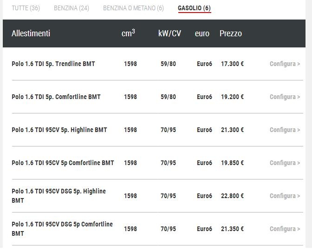This screenshot has height=252, width=312.
Task: Open the BENZINA (24) tab
Action: tap(71, 8)
